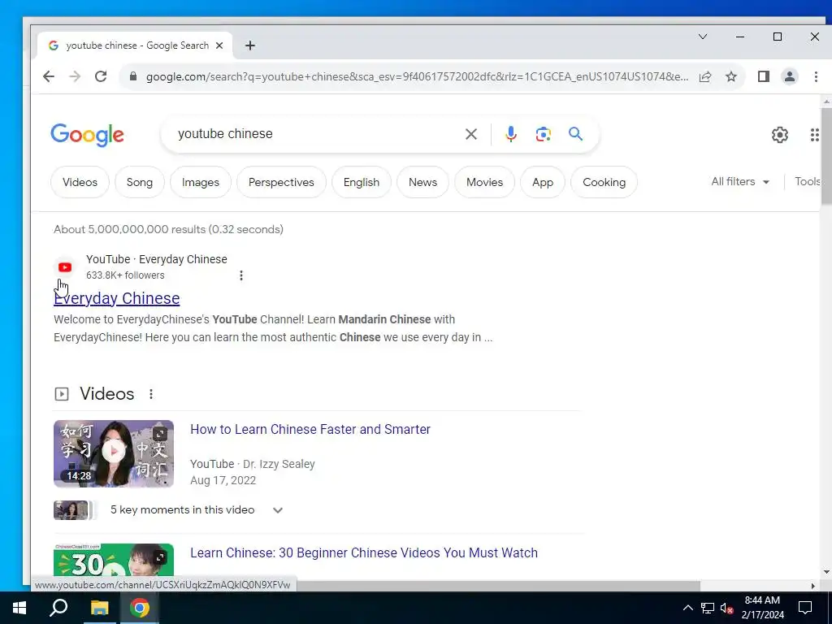Open the Windows Start menu

tap(19, 608)
